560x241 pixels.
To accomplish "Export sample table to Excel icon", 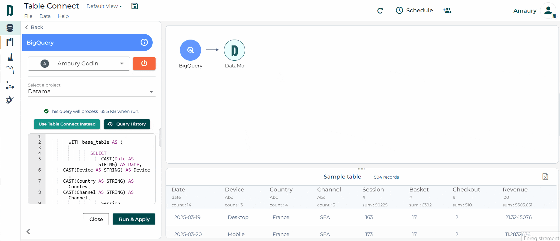I will [x=545, y=176].
